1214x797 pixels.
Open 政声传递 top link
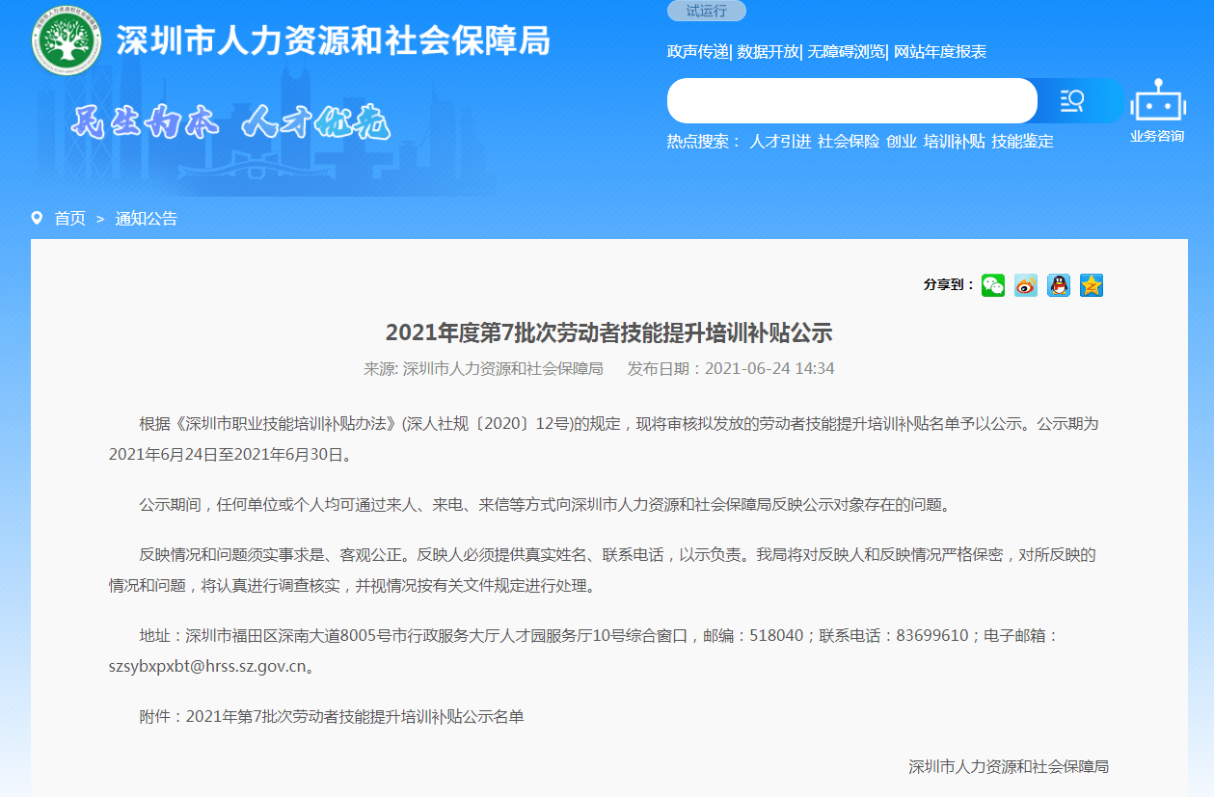click(x=697, y=52)
